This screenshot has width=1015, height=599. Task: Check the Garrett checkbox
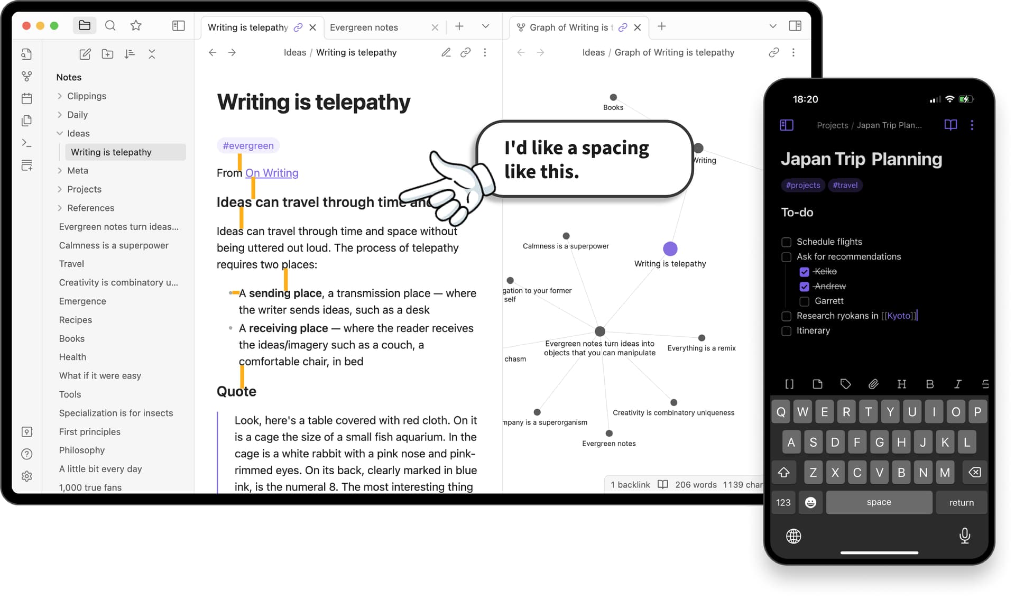coord(804,301)
